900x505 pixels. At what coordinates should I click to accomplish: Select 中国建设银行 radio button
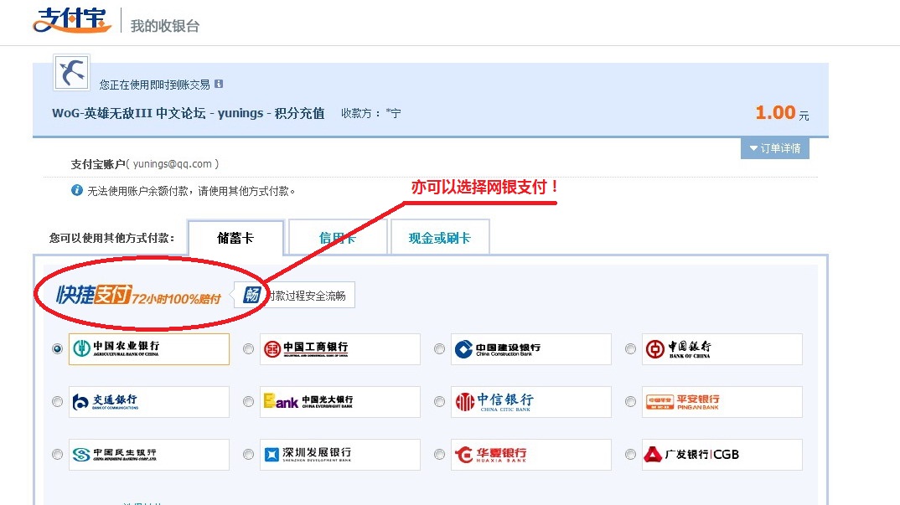click(x=440, y=349)
